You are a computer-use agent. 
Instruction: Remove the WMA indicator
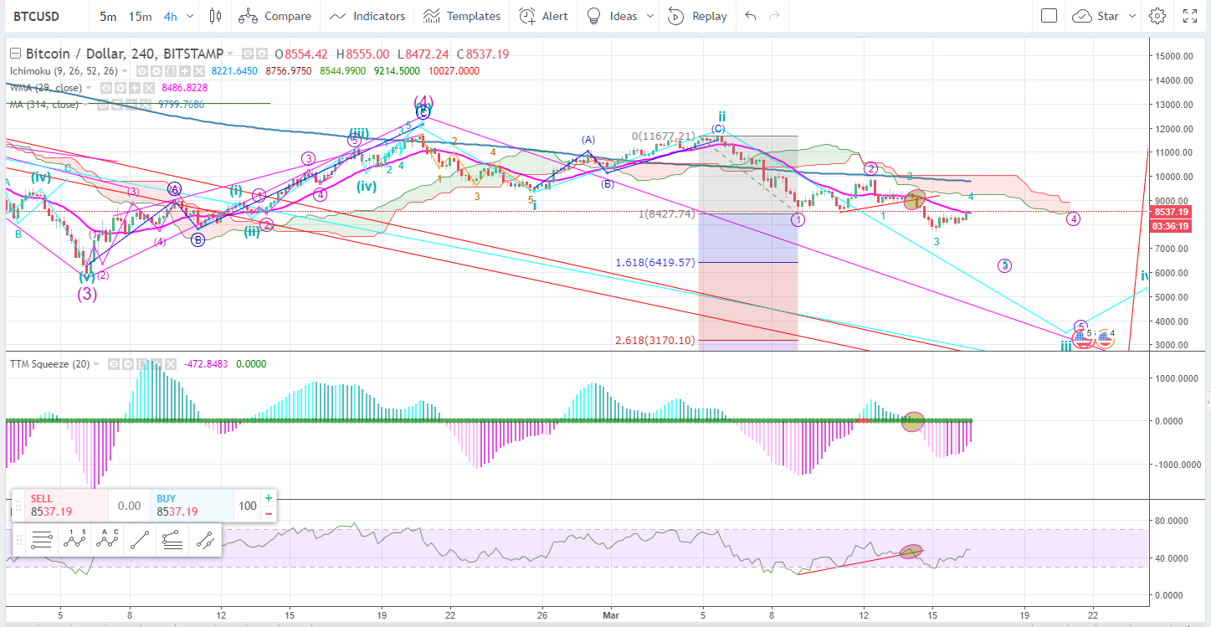coord(149,88)
